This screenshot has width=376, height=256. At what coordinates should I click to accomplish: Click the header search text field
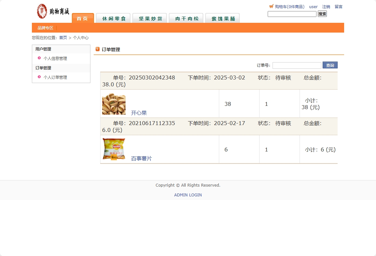tap(291, 14)
